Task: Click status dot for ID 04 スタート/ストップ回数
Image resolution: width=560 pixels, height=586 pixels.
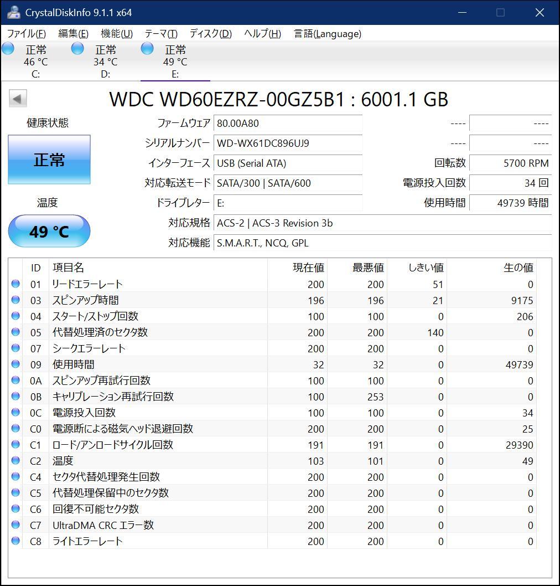Action: [x=15, y=316]
